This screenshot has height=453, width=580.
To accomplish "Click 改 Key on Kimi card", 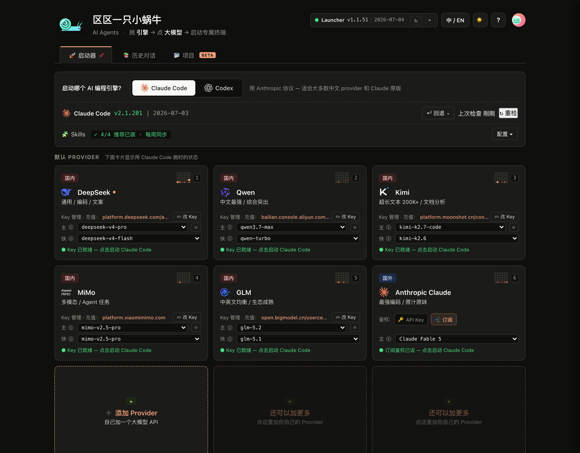I will coord(505,217).
